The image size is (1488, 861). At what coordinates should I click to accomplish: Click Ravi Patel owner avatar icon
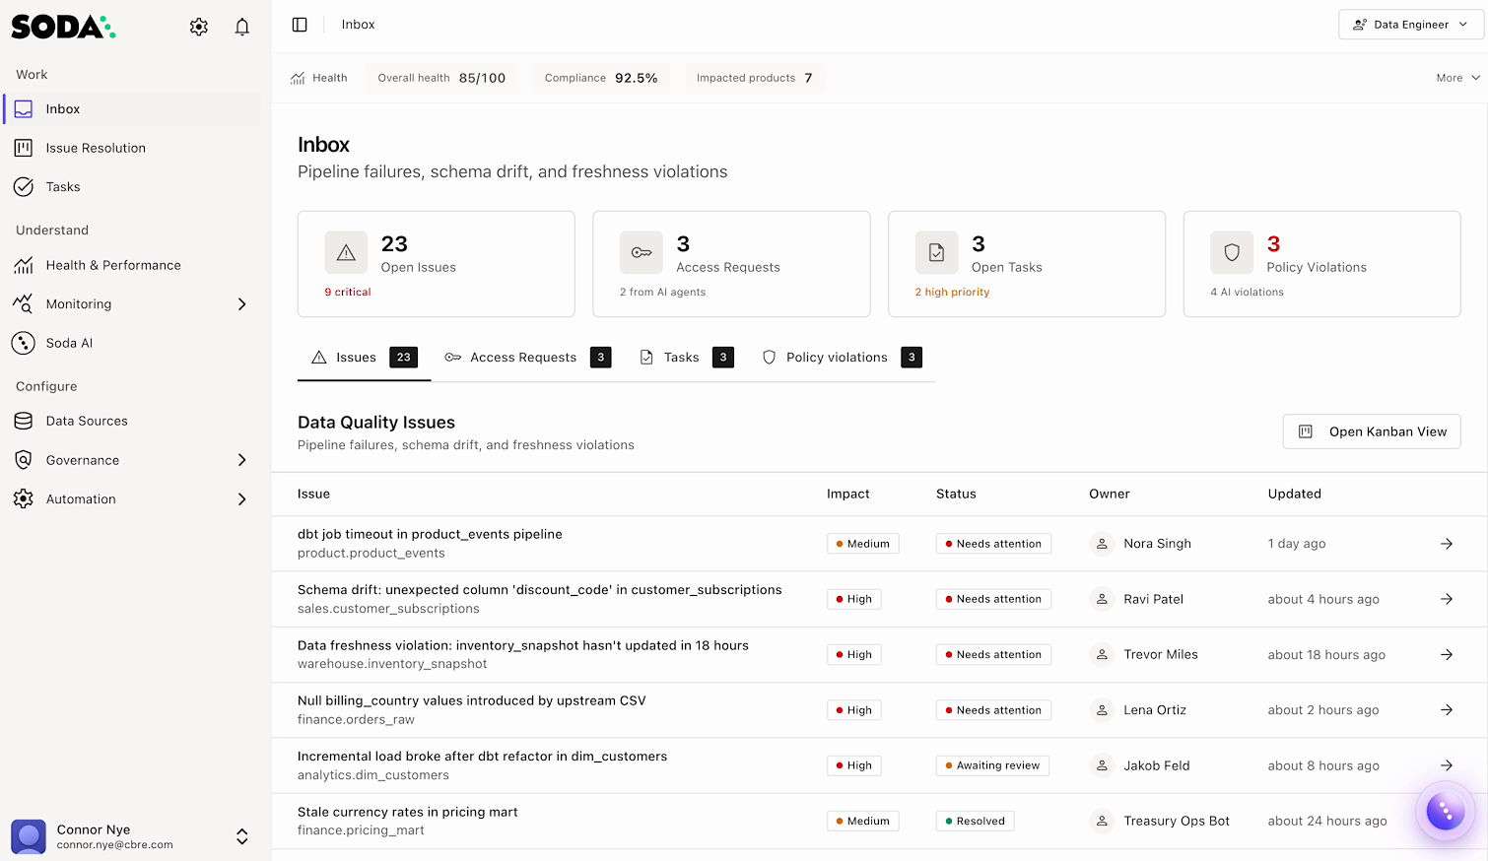[1102, 599]
